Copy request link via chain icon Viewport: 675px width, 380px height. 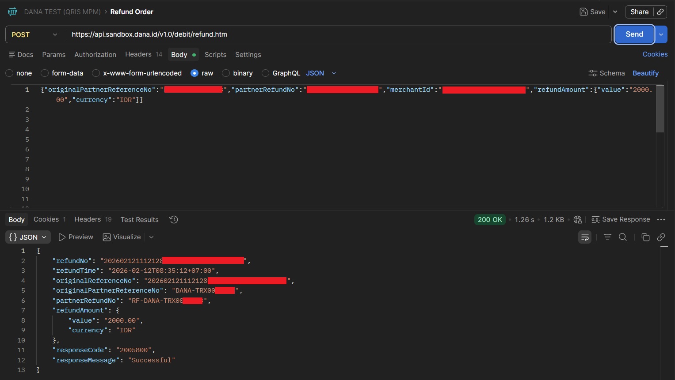(x=660, y=12)
